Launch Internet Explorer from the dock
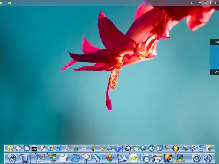Viewport: 219px width, 164px height. coord(75,158)
